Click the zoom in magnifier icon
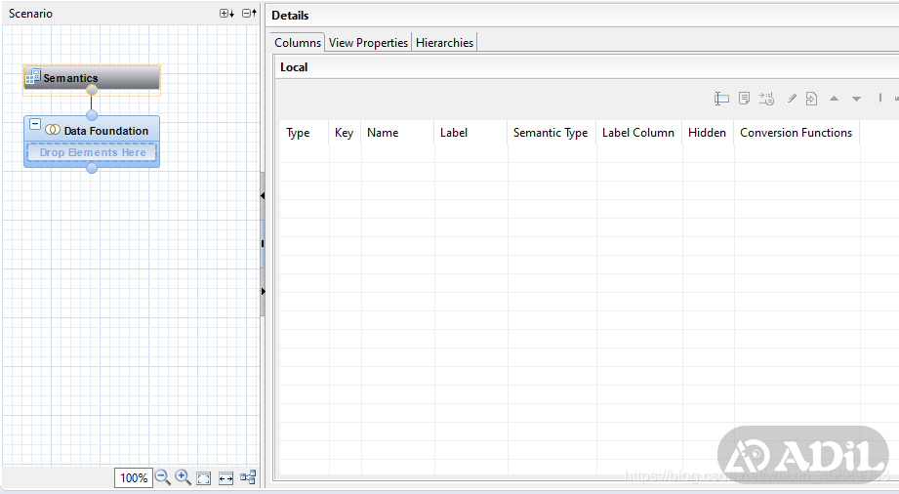The height and width of the screenshot is (494, 899). pyautogui.click(x=183, y=477)
